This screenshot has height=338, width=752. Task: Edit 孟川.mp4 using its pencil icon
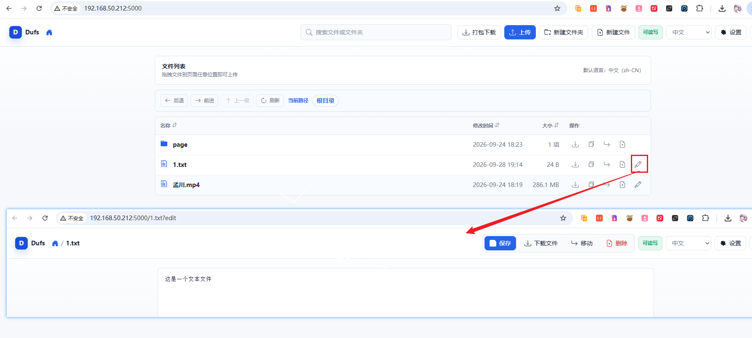click(638, 185)
